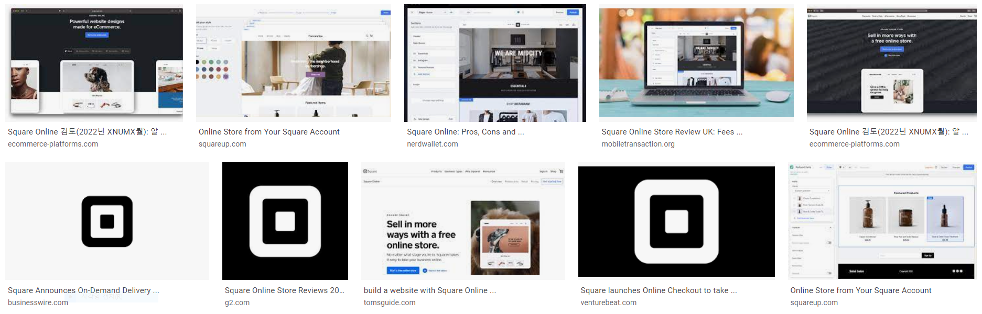Viewport: 982px width, 314px height.
Task: Open the neighborhood barbershop website thumbnail
Action: pyautogui.click(x=293, y=63)
